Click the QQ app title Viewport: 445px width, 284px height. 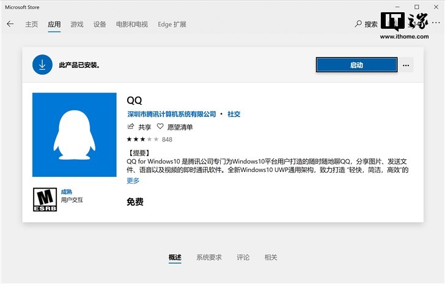(134, 100)
